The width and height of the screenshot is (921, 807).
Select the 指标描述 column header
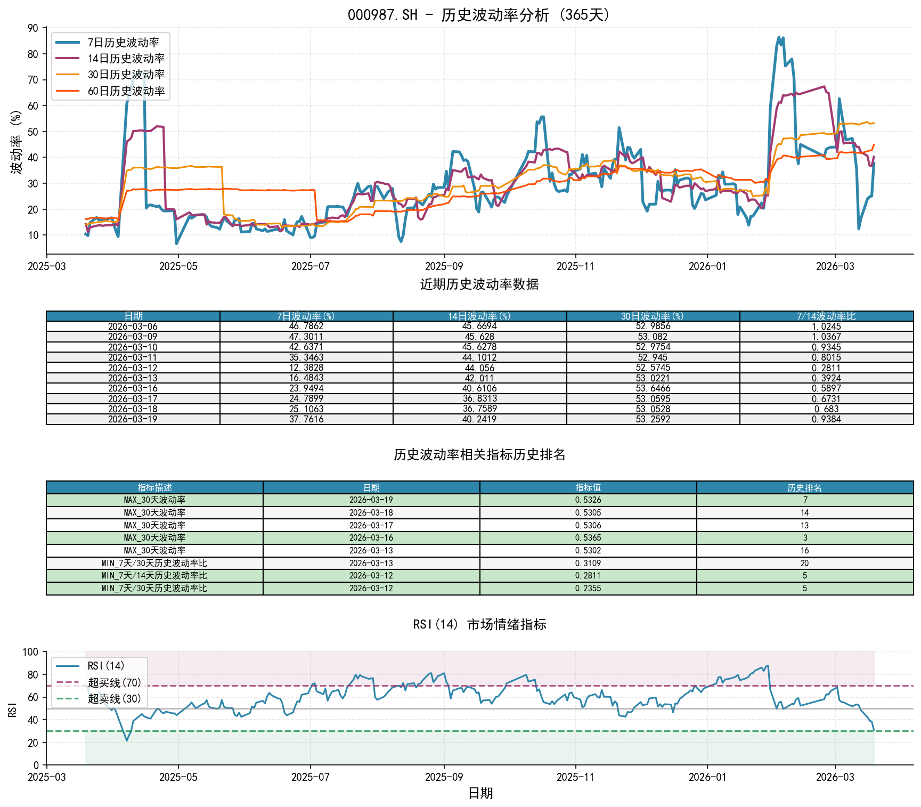click(x=154, y=487)
